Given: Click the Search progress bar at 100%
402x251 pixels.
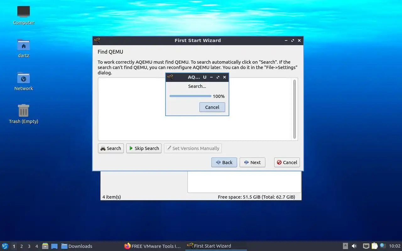Looking at the screenshot, I should point(190,96).
